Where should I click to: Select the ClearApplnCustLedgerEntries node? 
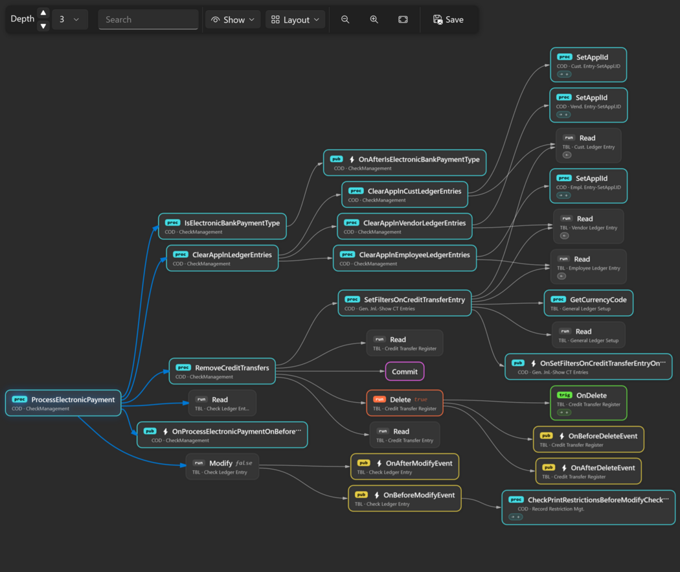coord(405,195)
